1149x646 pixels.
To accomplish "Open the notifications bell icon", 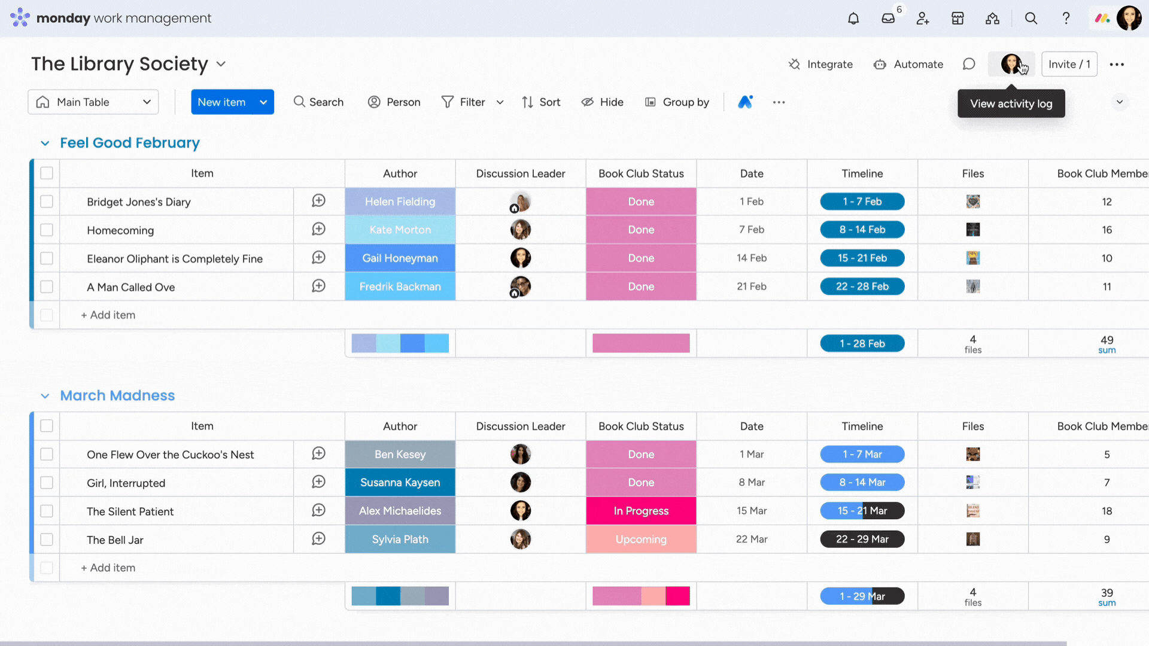I will point(853,19).
